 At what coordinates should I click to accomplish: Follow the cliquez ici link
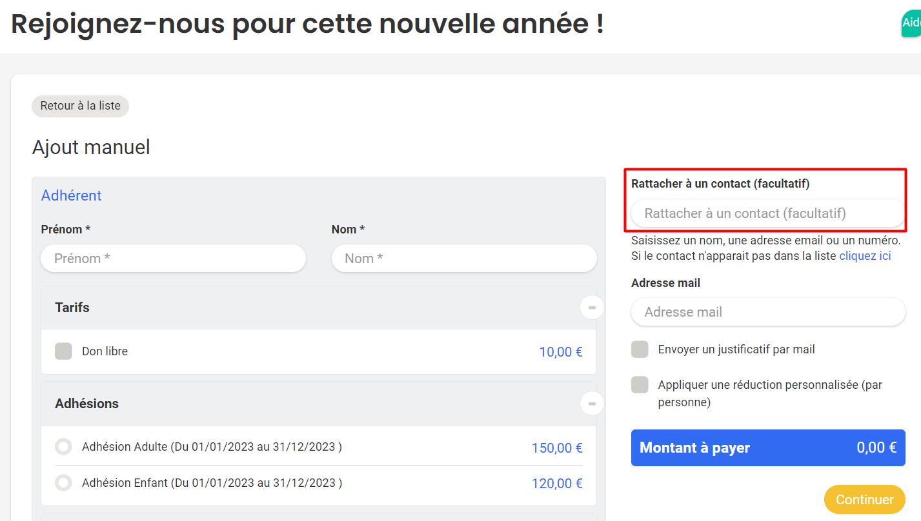point(865,256)
